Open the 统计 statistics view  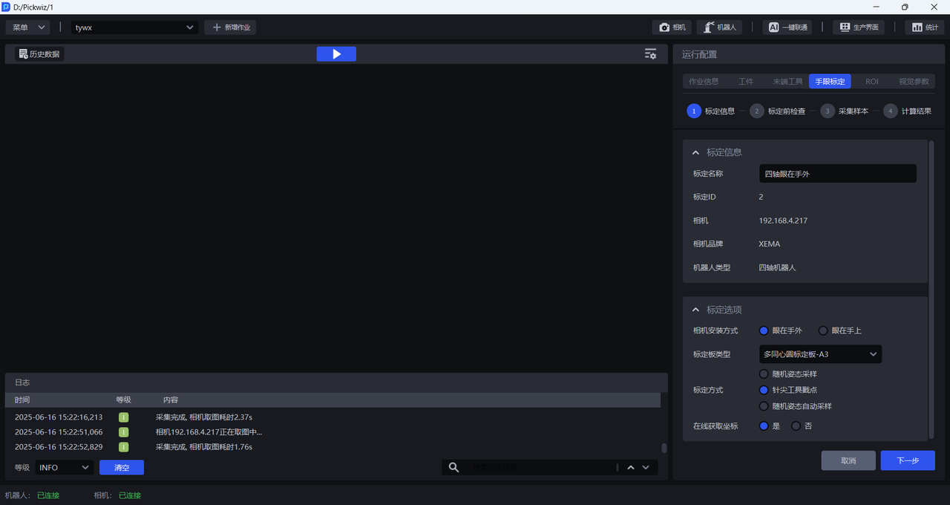pyautogui.click(x=924, y=27)
